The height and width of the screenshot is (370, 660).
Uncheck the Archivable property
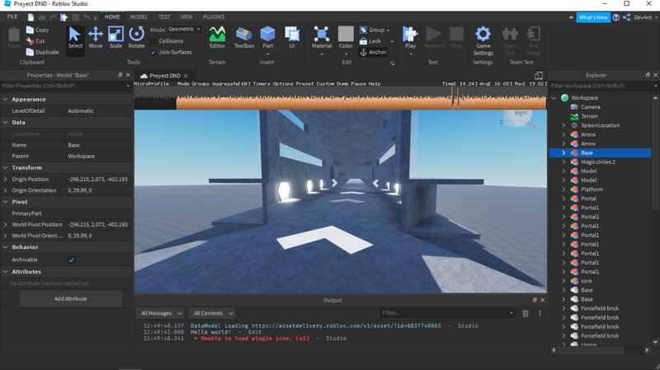tap(72, 260)
